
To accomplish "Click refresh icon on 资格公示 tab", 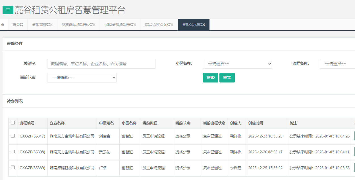I will tap(201, 25).
